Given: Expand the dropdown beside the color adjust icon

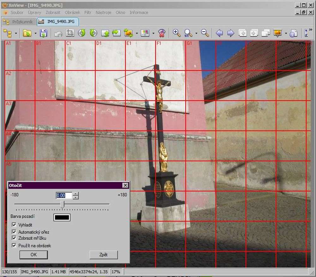Looking at the screenshot, I should [153, 33].
